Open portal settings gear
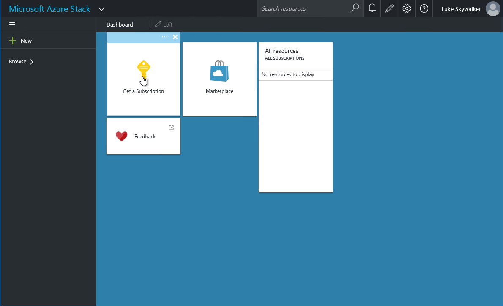Screen dimensions: 503x306 click(407, 8)
